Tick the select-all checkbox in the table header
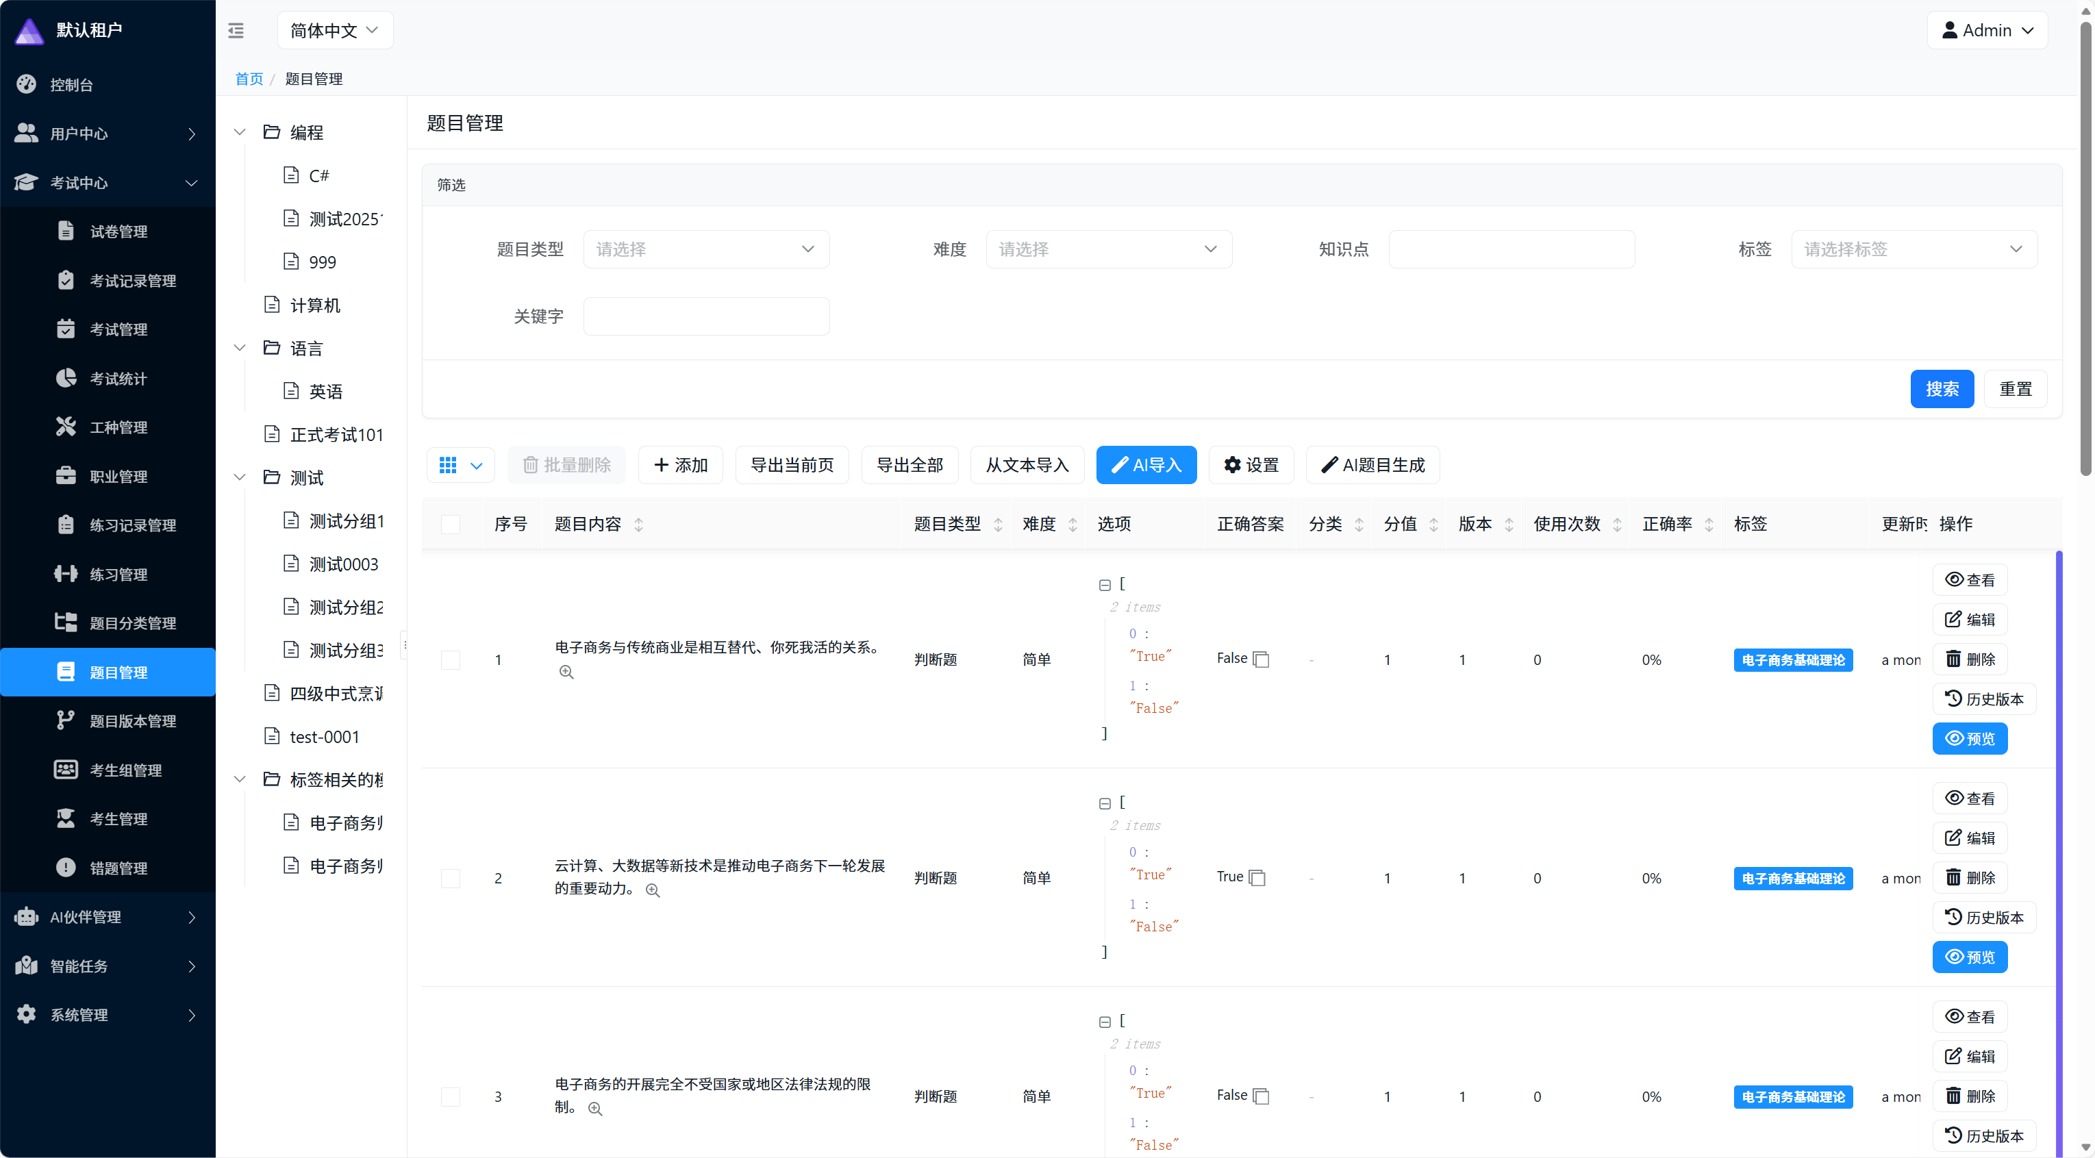This screenshot has height=1158, width=2095. pyautogui.click(x=451, y=525)
